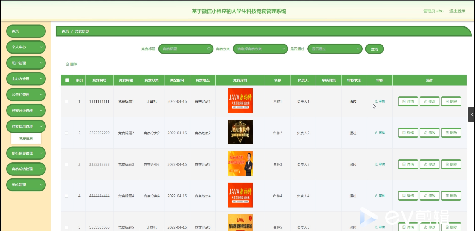This screenshot has height=231, width=475.
Task: Click the search magnifier icon in 竞赛标题 field
Action: pos(209,49)
